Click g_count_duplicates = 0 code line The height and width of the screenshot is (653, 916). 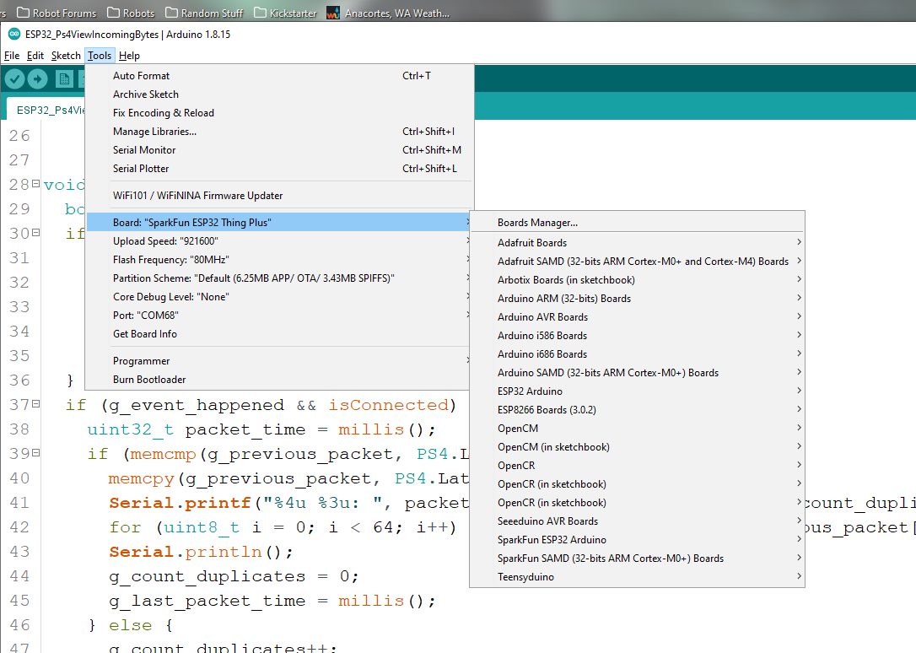click(234, 576)
